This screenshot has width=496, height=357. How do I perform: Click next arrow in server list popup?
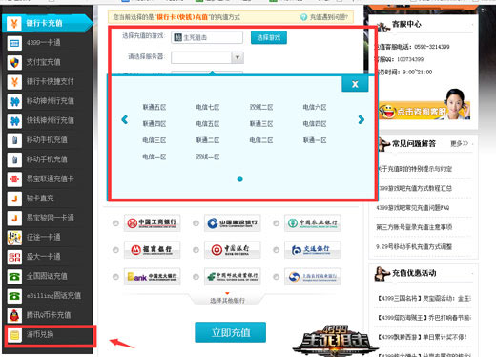click(x=361, y=119)
